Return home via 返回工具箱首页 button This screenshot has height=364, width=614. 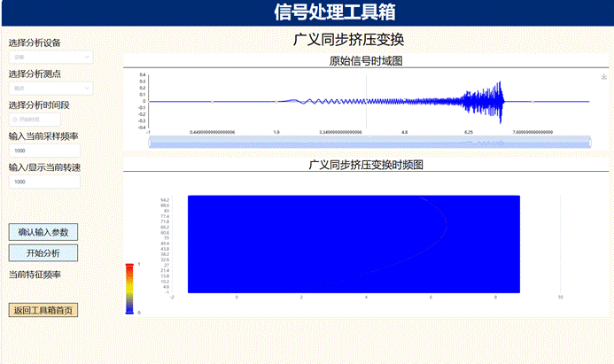[43, 311]
